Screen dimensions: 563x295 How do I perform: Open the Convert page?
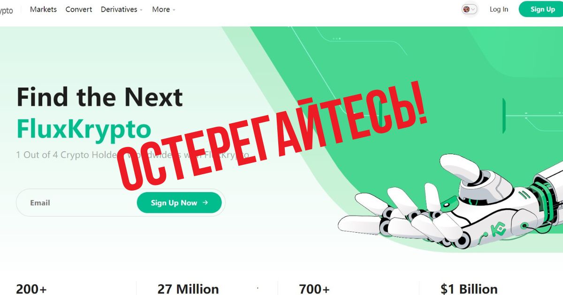(x=79, y=9)
